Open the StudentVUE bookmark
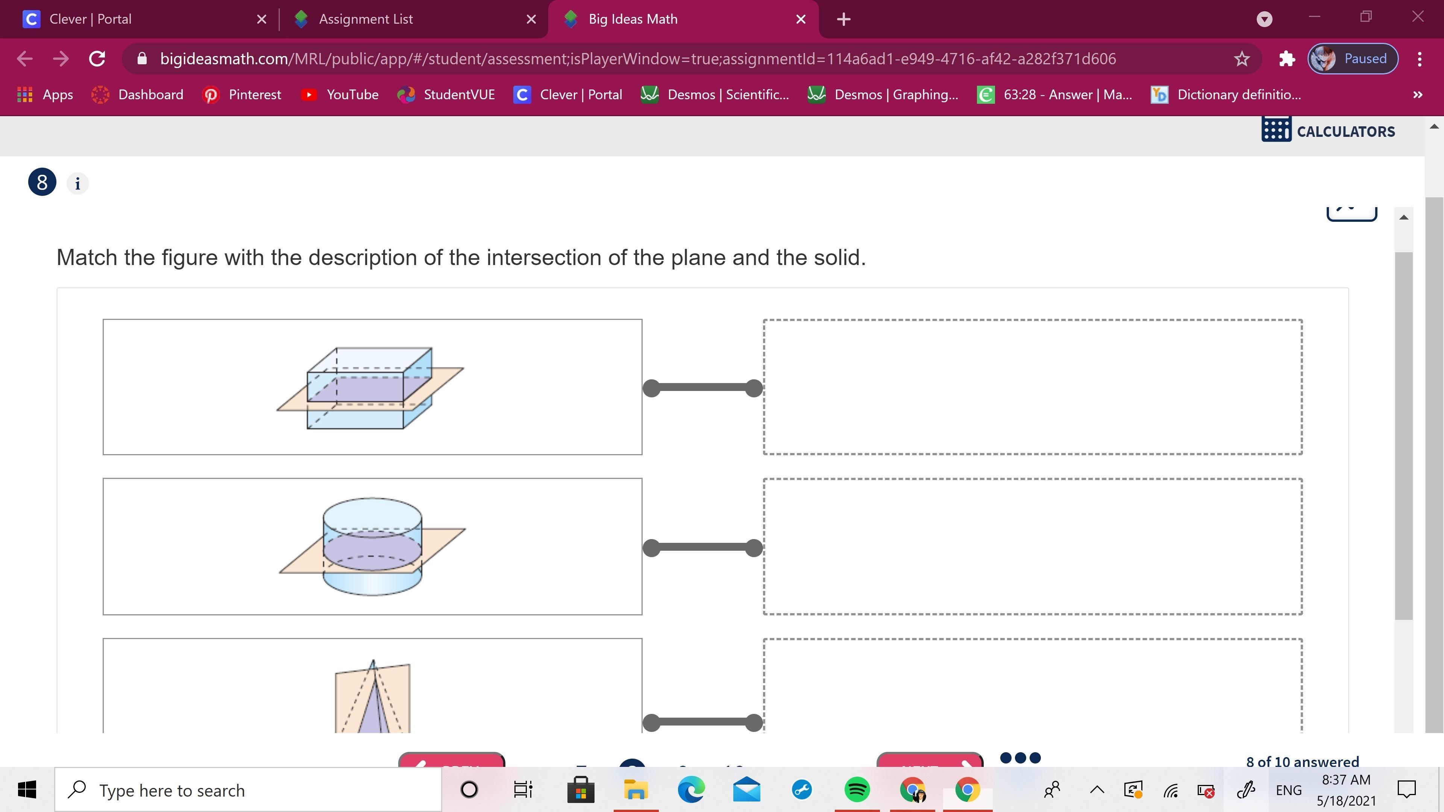Viewport: 1444px width, 812px height. pyautogui.click(x=446, y=95)
